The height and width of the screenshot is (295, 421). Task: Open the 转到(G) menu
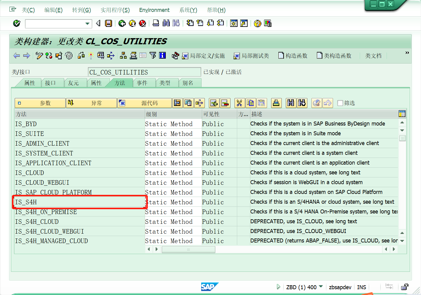(x=82, y=10)
